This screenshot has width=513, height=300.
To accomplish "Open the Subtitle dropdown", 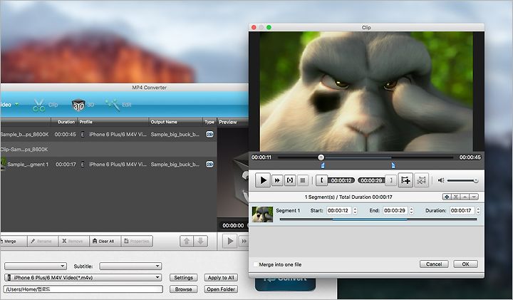I will click(x=130, y=266).
